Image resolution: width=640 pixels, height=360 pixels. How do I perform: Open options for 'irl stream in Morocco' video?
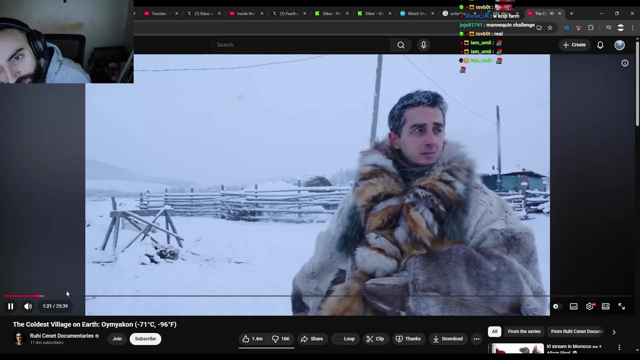coord(619,347)
